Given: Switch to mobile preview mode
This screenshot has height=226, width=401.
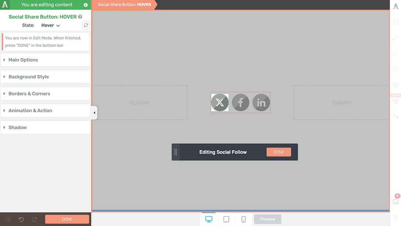Looking at the screenshot, I should coord(244,219).
